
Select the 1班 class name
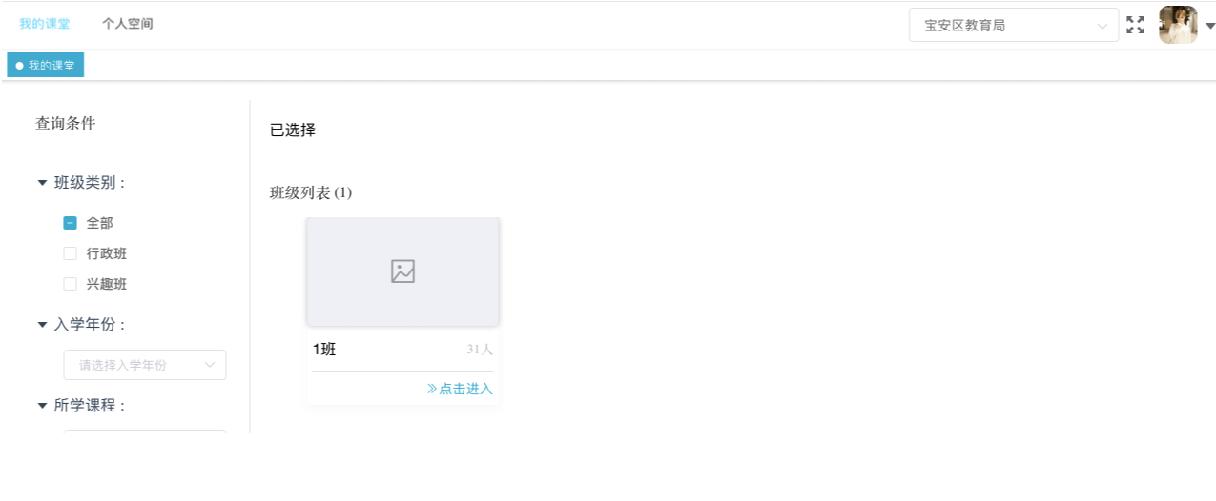(324, 350)
